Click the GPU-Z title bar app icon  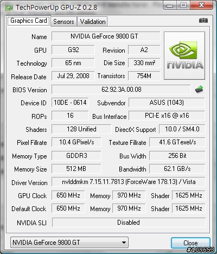9,8
